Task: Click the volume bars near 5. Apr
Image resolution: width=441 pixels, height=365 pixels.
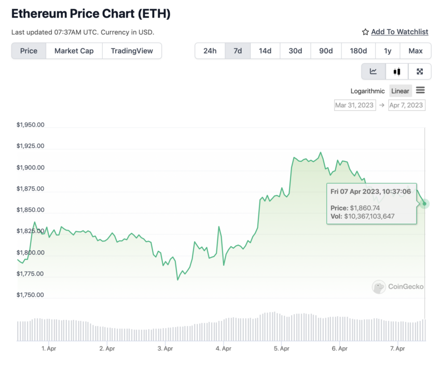Action: coord(281,327)
